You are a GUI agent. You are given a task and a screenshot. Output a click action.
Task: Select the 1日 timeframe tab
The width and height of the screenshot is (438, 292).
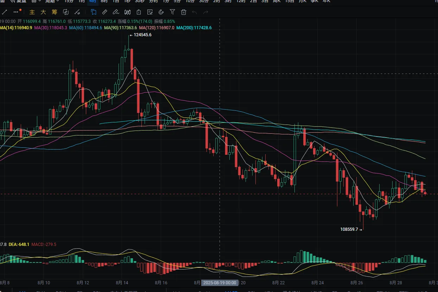pos(116,1)
